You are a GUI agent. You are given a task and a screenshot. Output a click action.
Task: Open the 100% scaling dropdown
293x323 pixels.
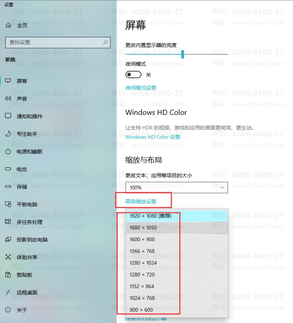177,187
